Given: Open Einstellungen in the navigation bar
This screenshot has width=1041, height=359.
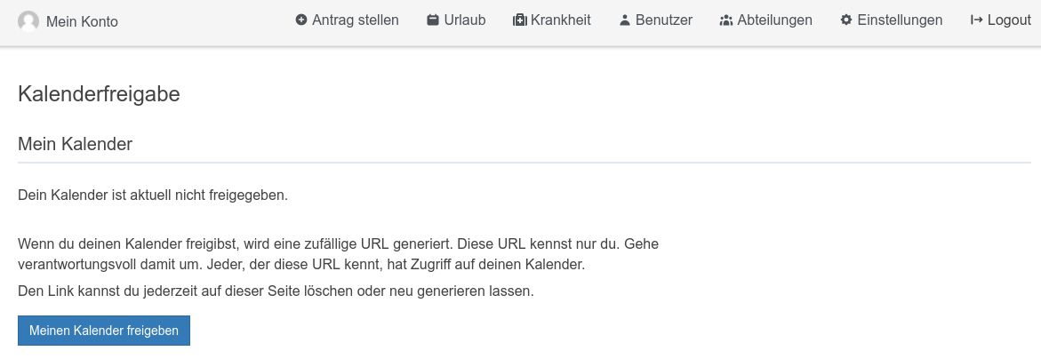Looking at the screenshot, I should click(x=900, y=20).
